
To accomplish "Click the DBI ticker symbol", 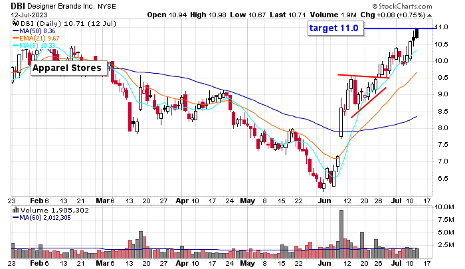I will coord(19,6).
